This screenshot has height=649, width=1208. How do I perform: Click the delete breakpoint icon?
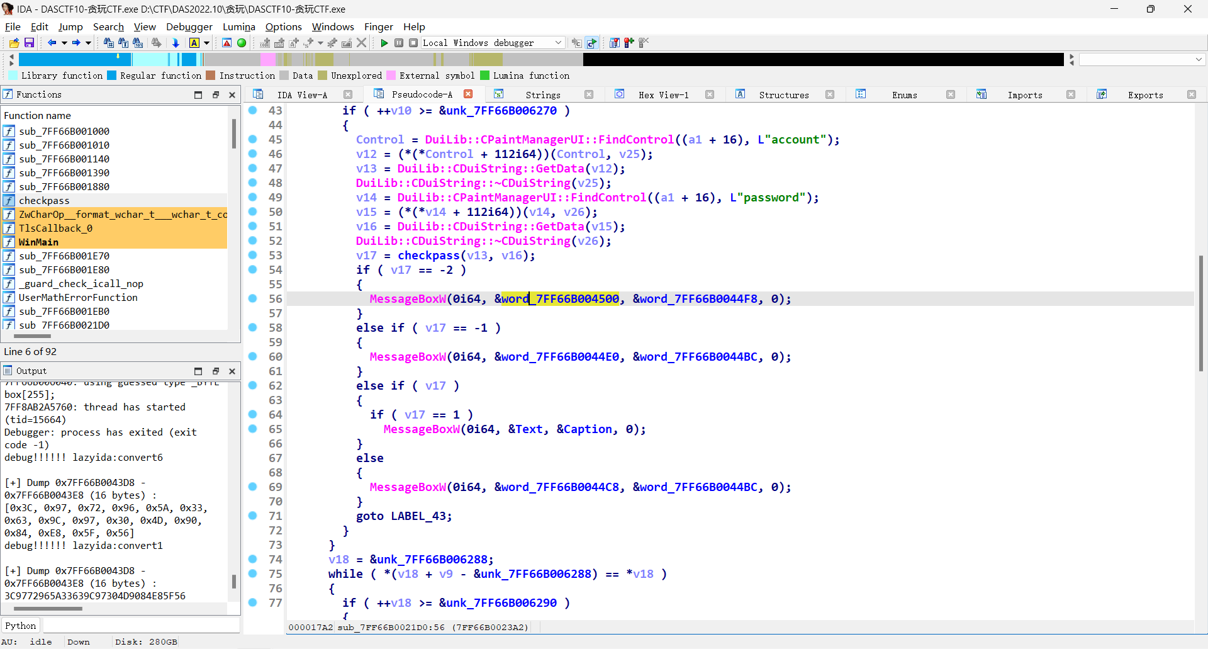coord(644,43)
